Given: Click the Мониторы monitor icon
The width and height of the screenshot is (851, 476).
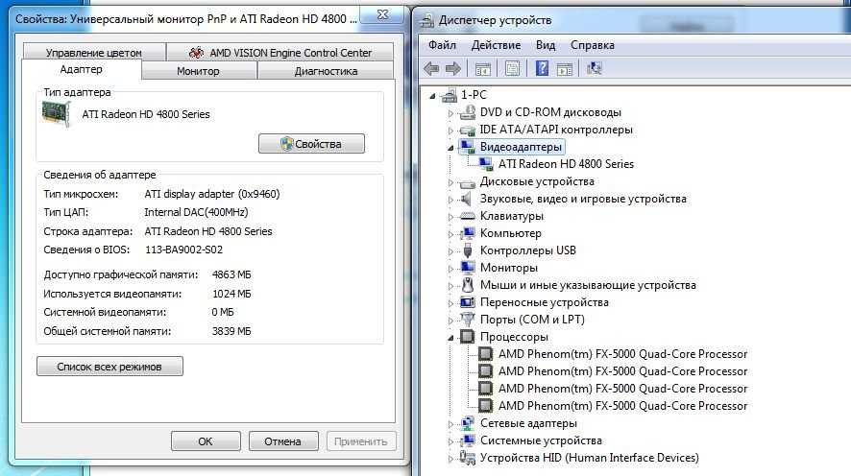Looking at the screenshot, I should coord(467,268).
